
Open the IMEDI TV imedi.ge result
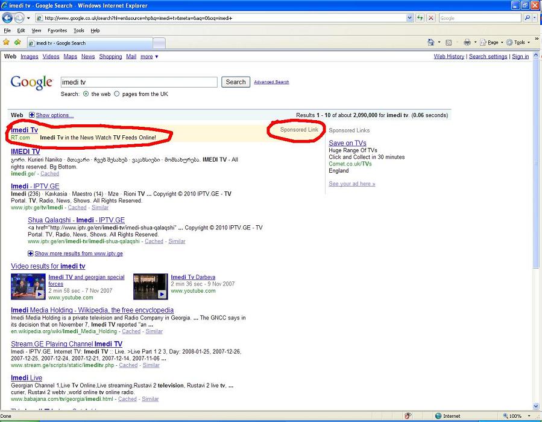[x=25, y=152]
